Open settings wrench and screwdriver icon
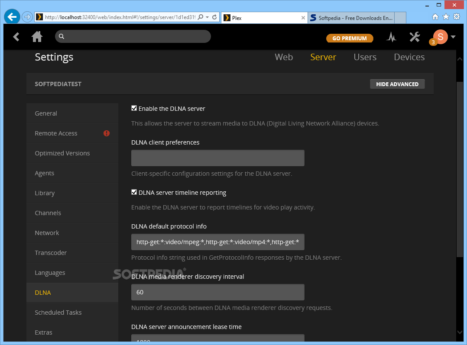The height and width of the screenshot is (345, 467). point(415,37)
